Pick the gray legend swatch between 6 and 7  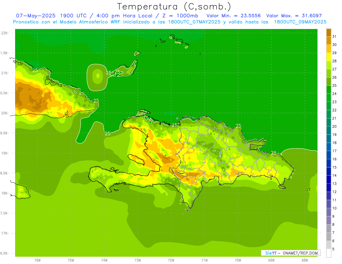click(329, 237)
